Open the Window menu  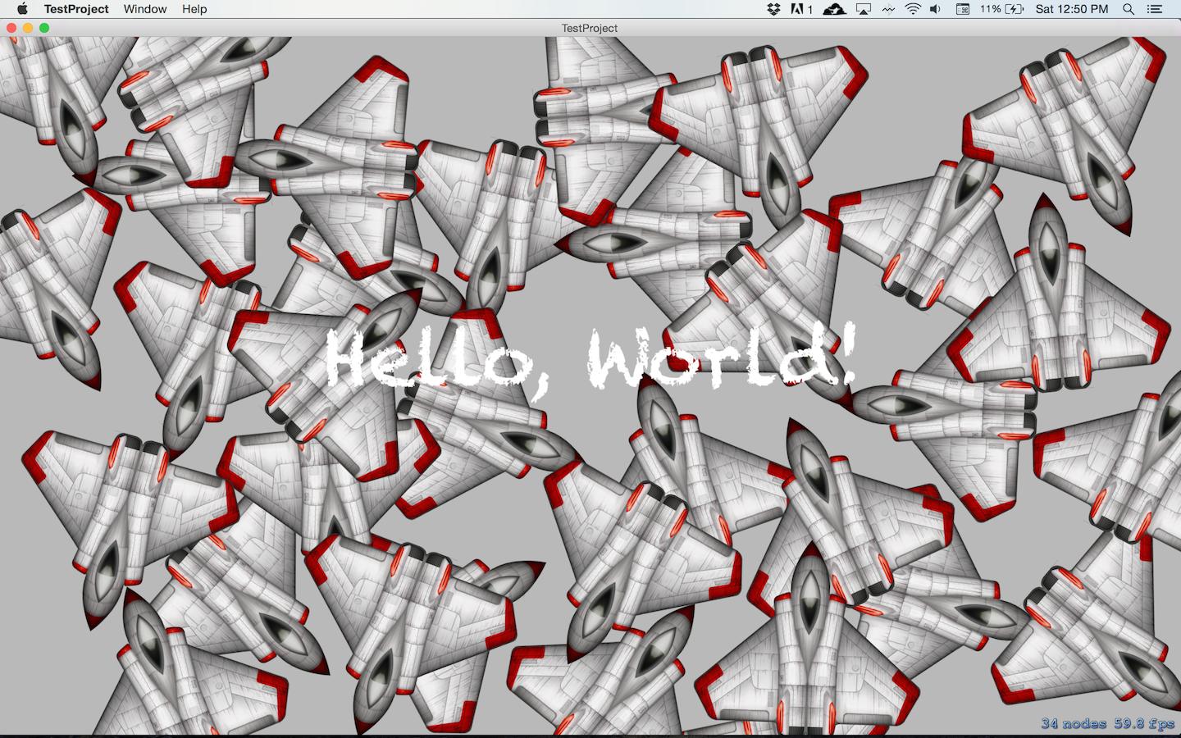[x=145, y=9]
